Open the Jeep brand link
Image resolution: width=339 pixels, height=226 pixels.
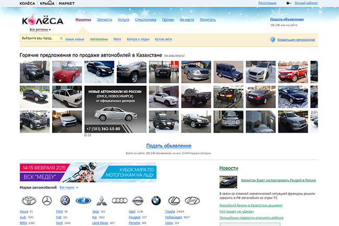click(x=95, y=211)
